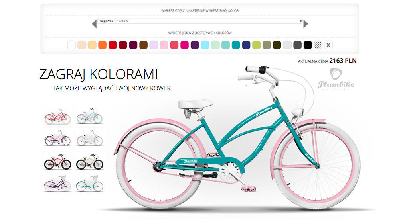Choose the navy blue color swatch
The height and width of the screenshot is (219, 399).
point(246,45)
